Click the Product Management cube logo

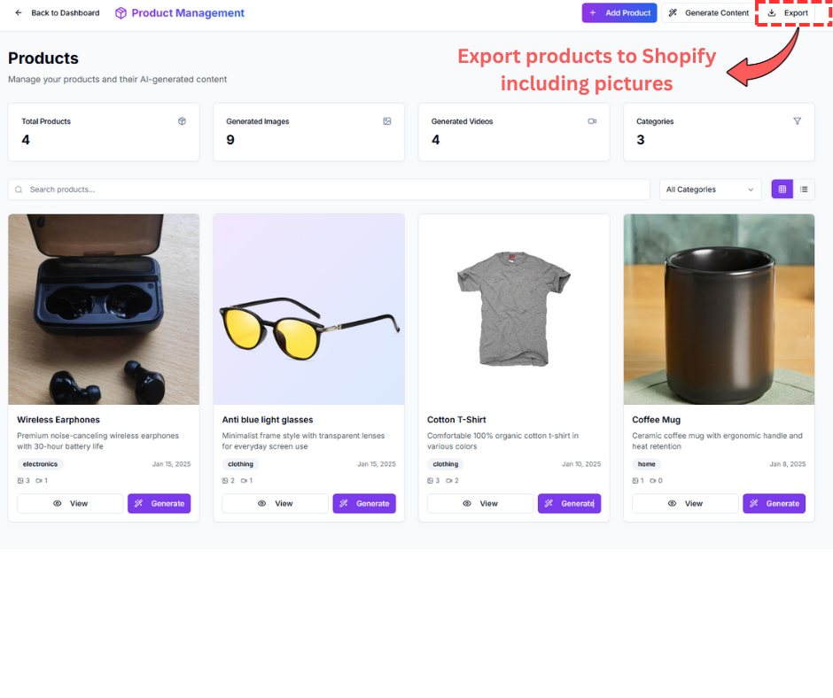click(119, 12)
